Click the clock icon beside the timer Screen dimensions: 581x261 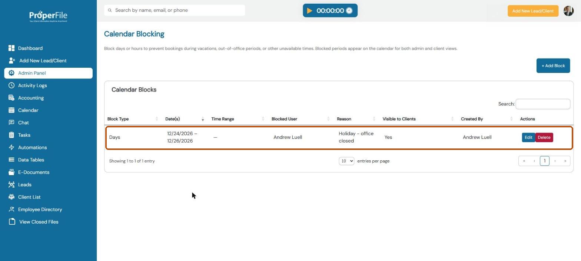[349, 11]
